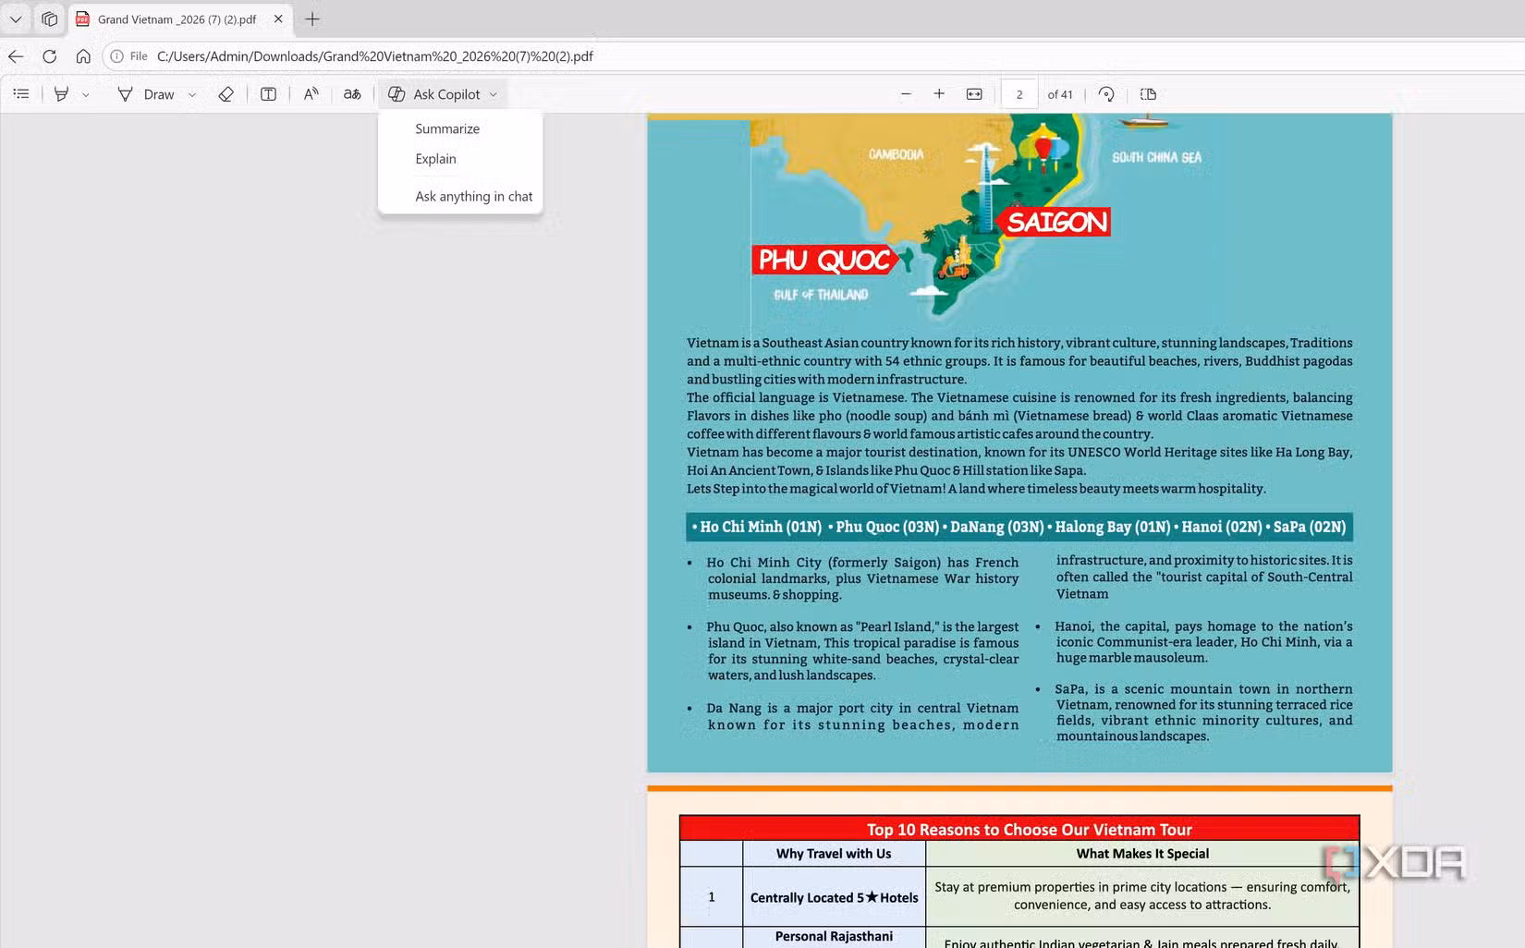Choose Explain from Copilot menu
Viewport: 1525px width, 948px height.
[x=435, y=159]
